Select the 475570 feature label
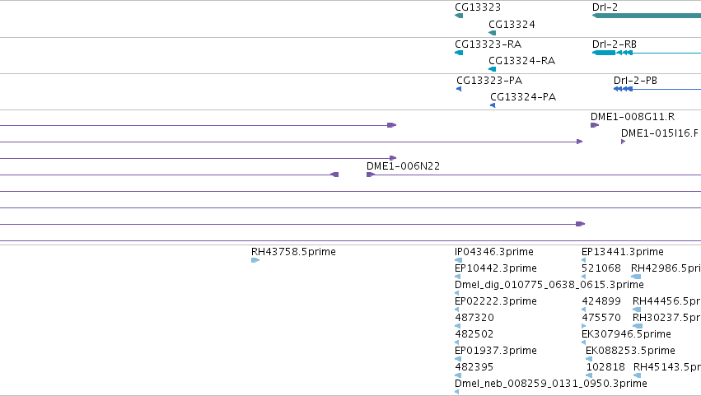Viewport: 701px width, 396px height. click(601, 318)
